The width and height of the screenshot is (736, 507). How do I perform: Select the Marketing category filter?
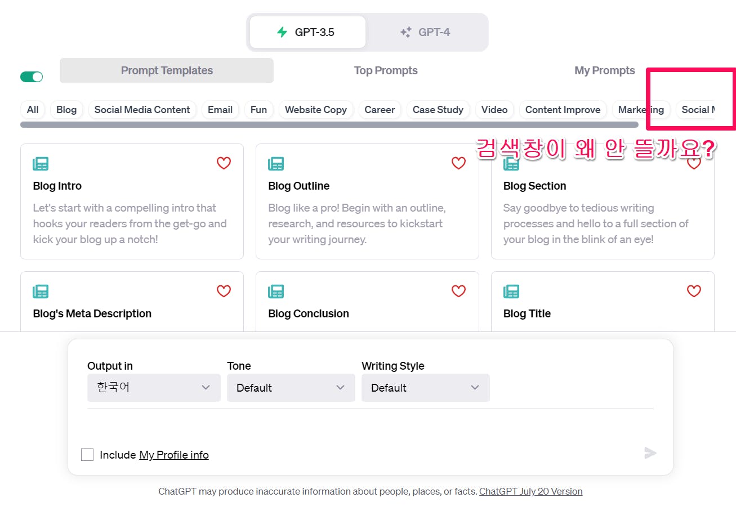641,110
